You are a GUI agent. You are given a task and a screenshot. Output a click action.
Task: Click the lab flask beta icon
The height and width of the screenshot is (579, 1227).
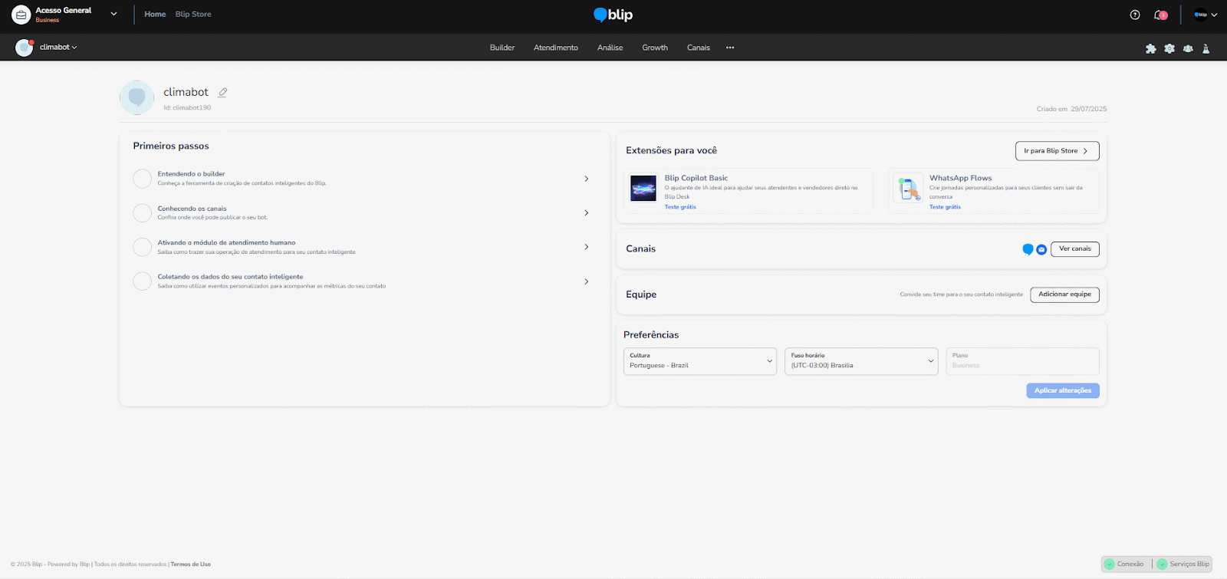pos(1206,48)
